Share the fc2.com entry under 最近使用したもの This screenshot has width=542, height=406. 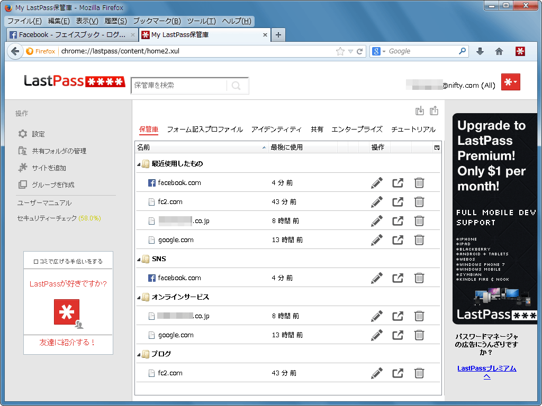(x=398, y=201)
